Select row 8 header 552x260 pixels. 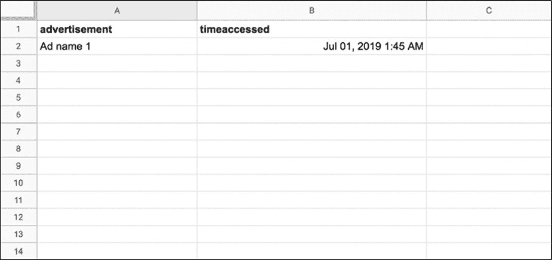(18, 148)
